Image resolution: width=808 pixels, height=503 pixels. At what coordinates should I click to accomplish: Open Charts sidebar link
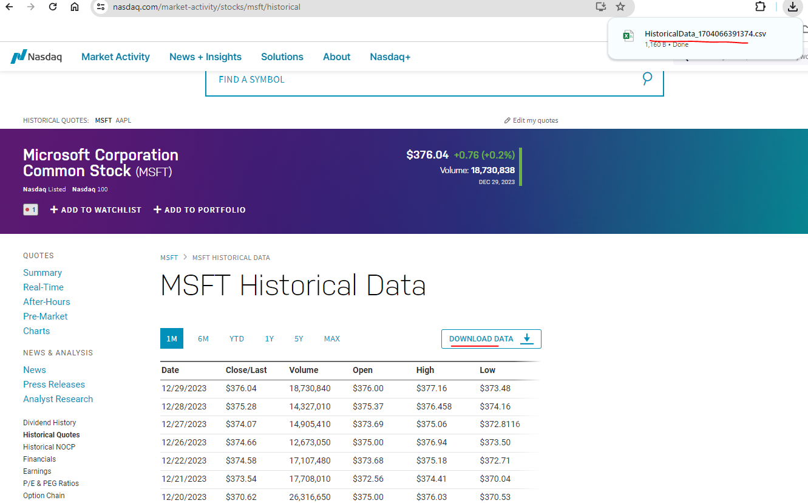tap(36, 331)
